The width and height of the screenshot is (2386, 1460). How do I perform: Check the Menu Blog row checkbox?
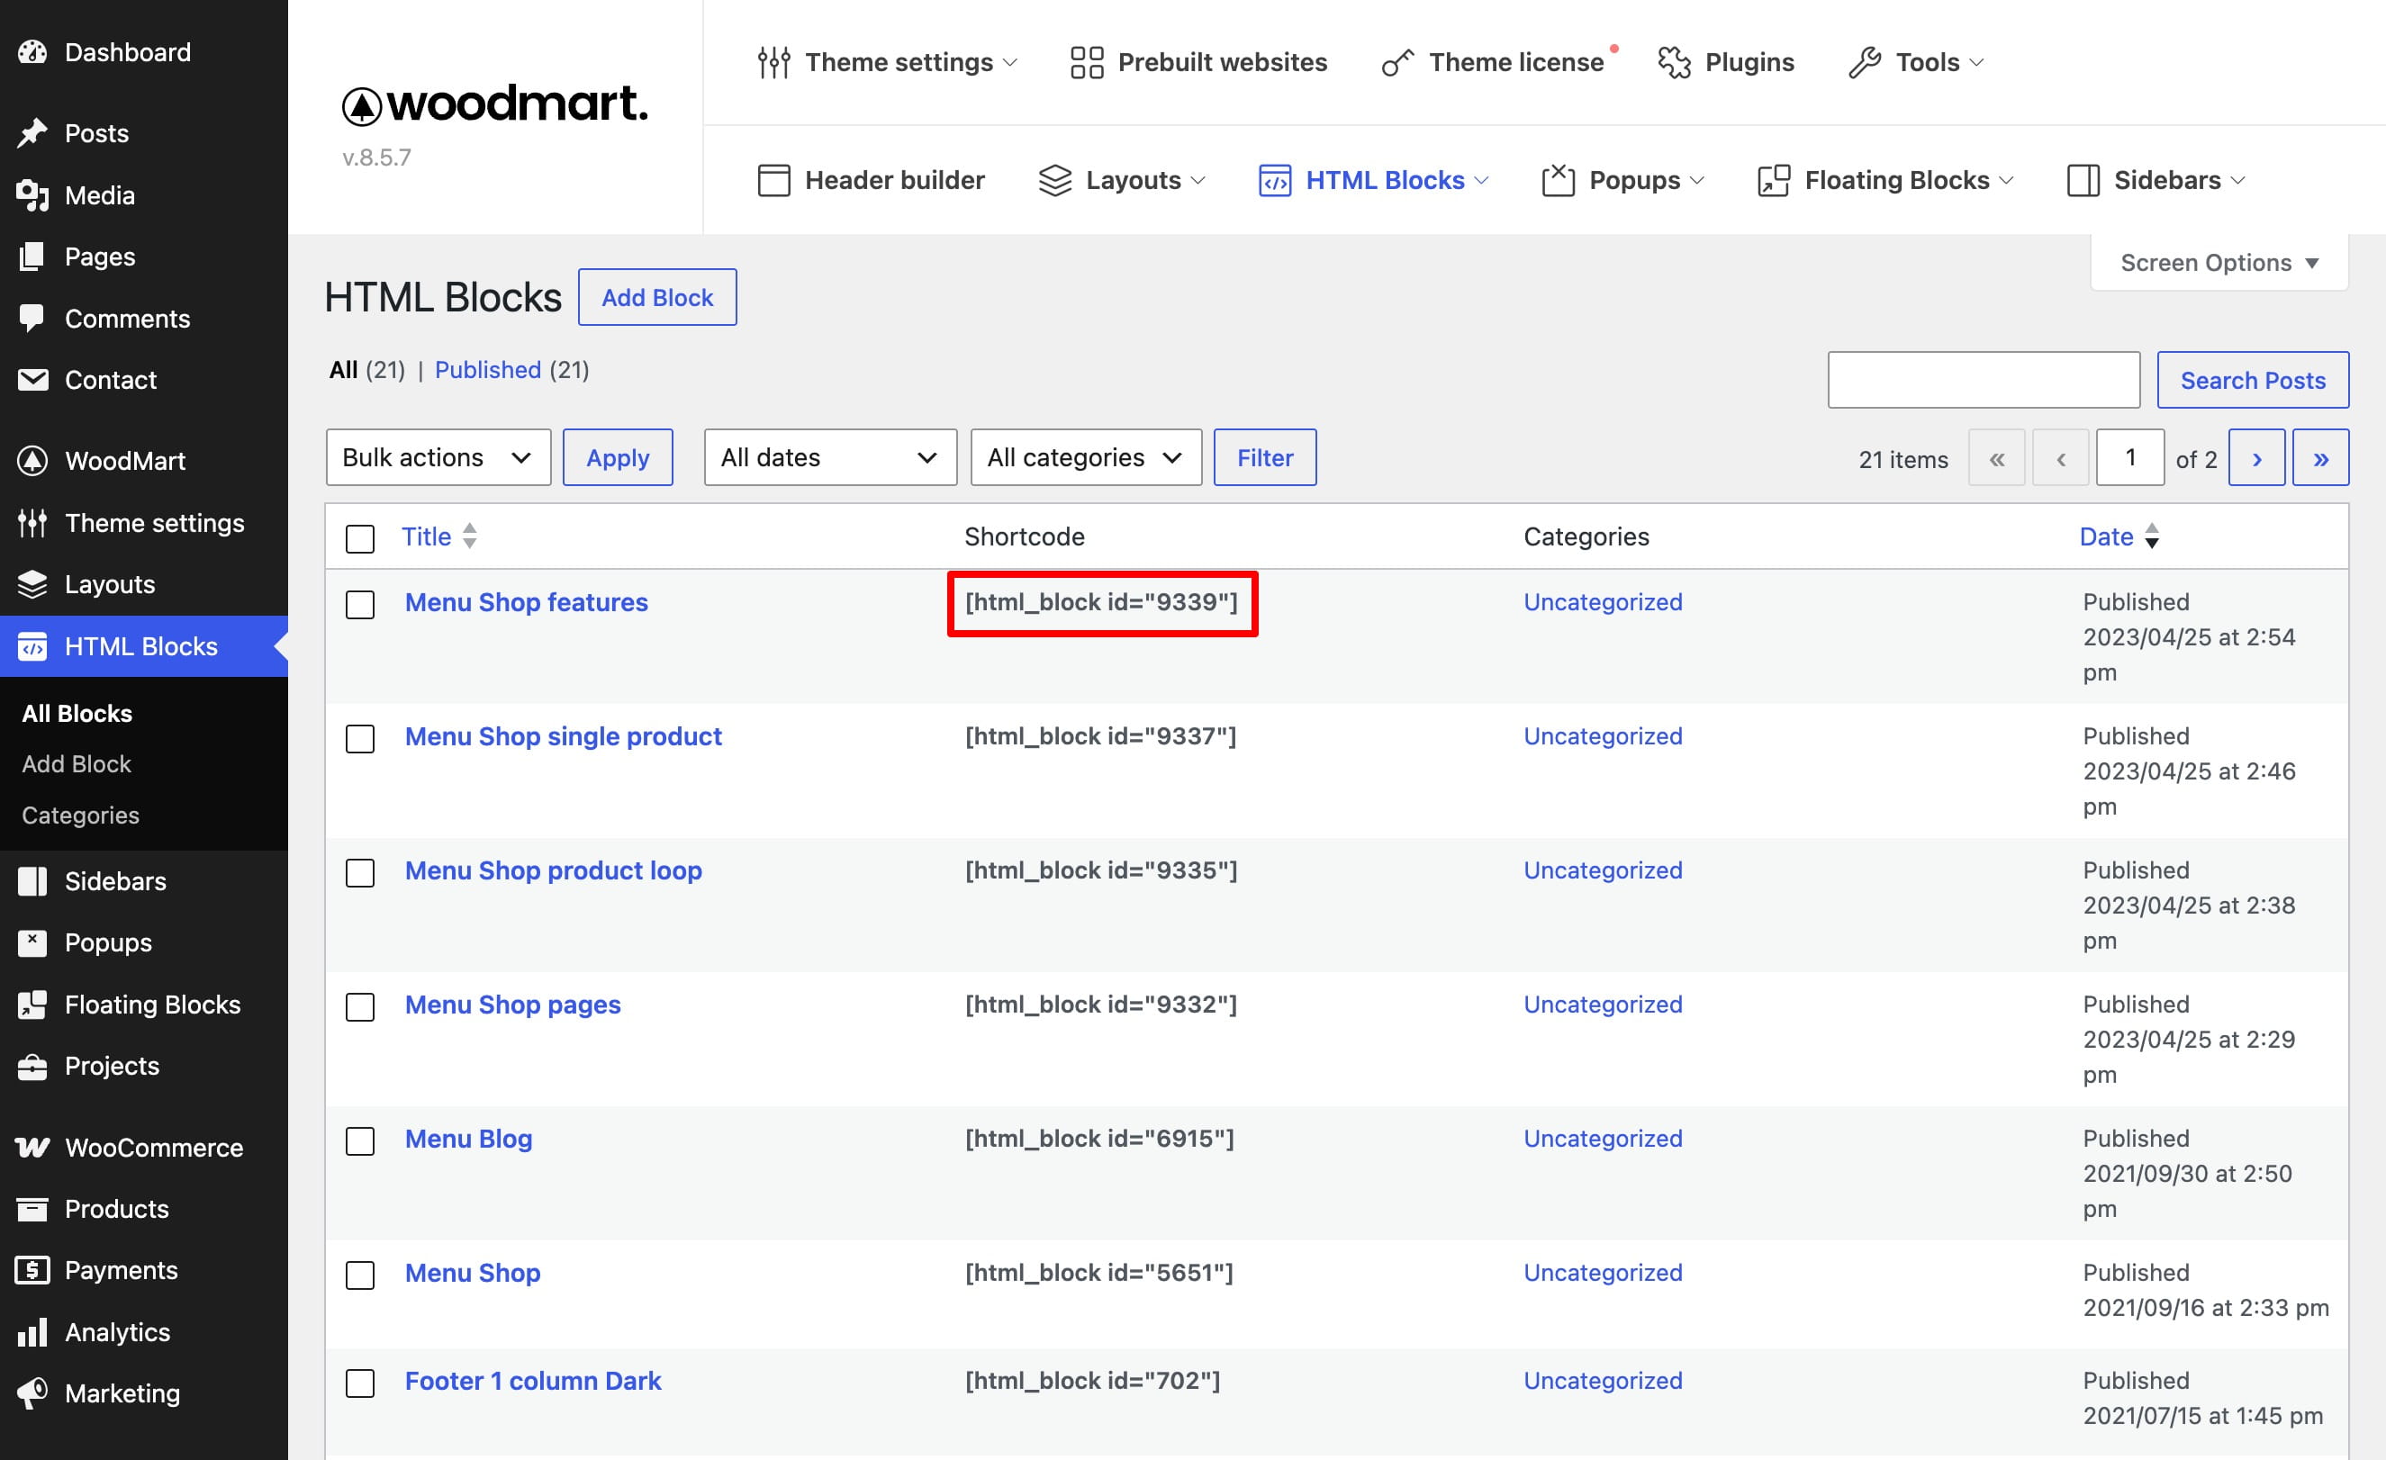click(x=360, y=1140)
